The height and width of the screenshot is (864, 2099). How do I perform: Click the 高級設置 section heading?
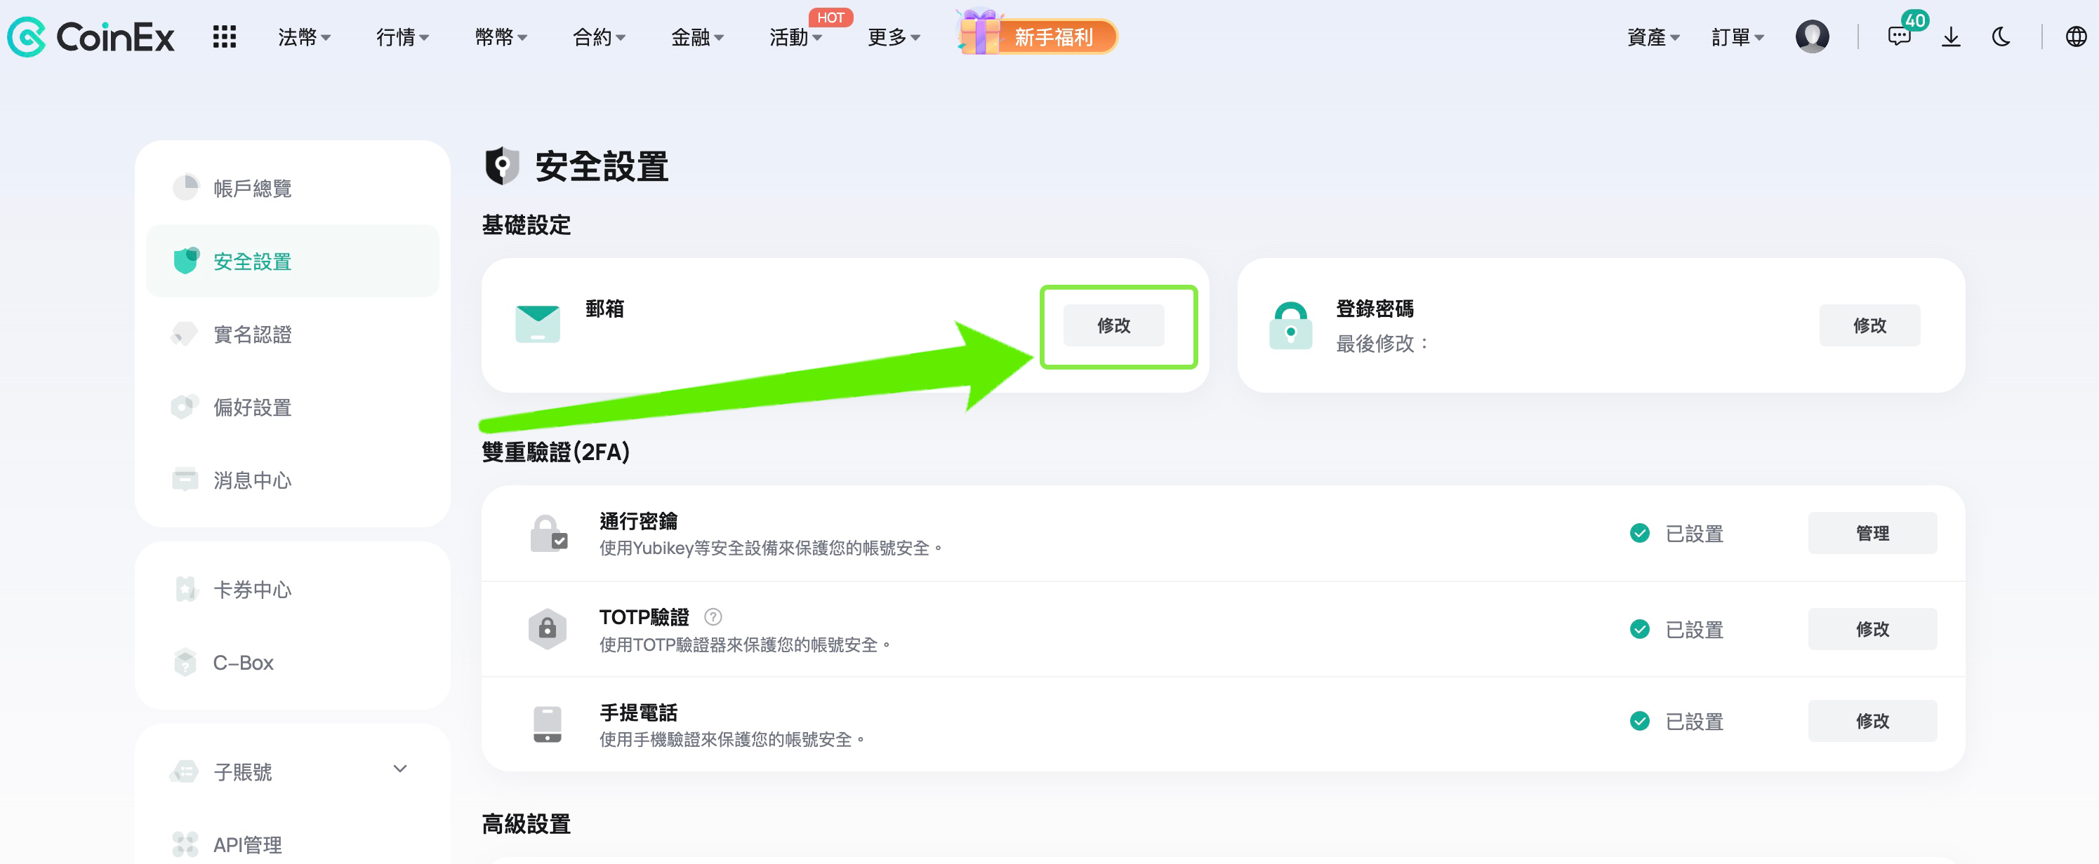coord(527,824)
